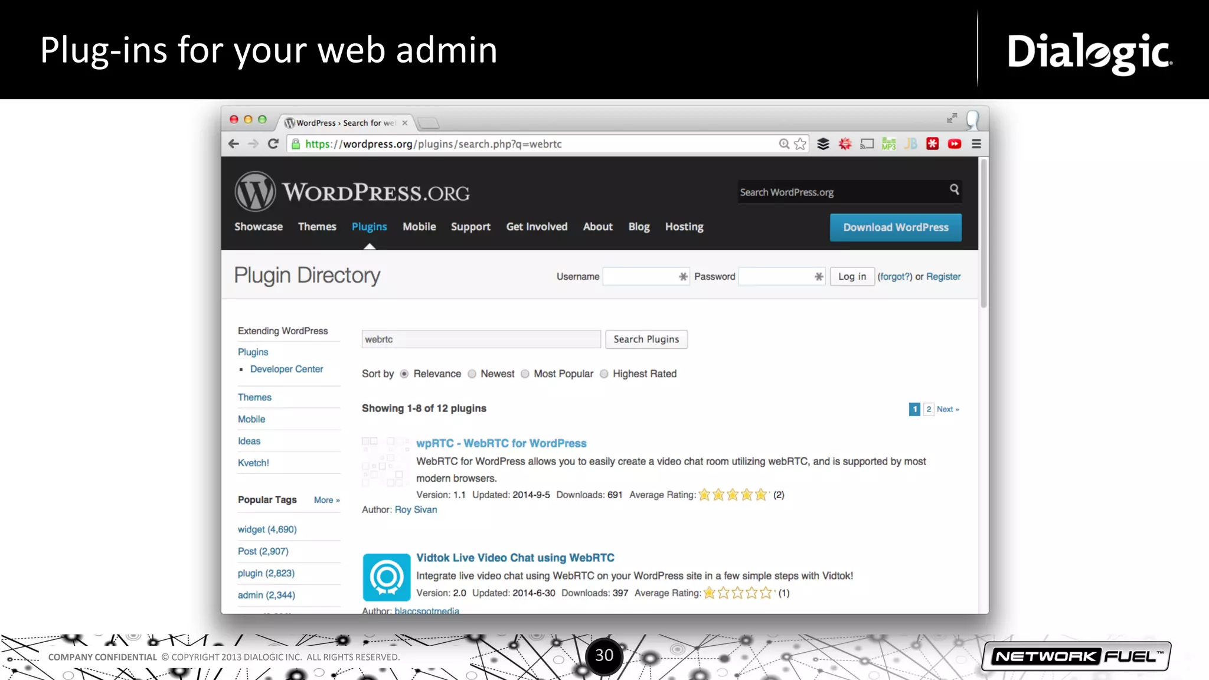Open the Support navigation menu item
This screenshot has height=680, width=1209.
point(470,227)
